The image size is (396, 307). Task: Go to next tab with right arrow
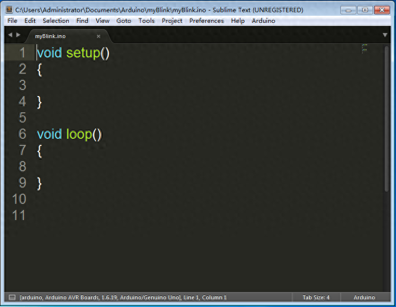(18, 35)
